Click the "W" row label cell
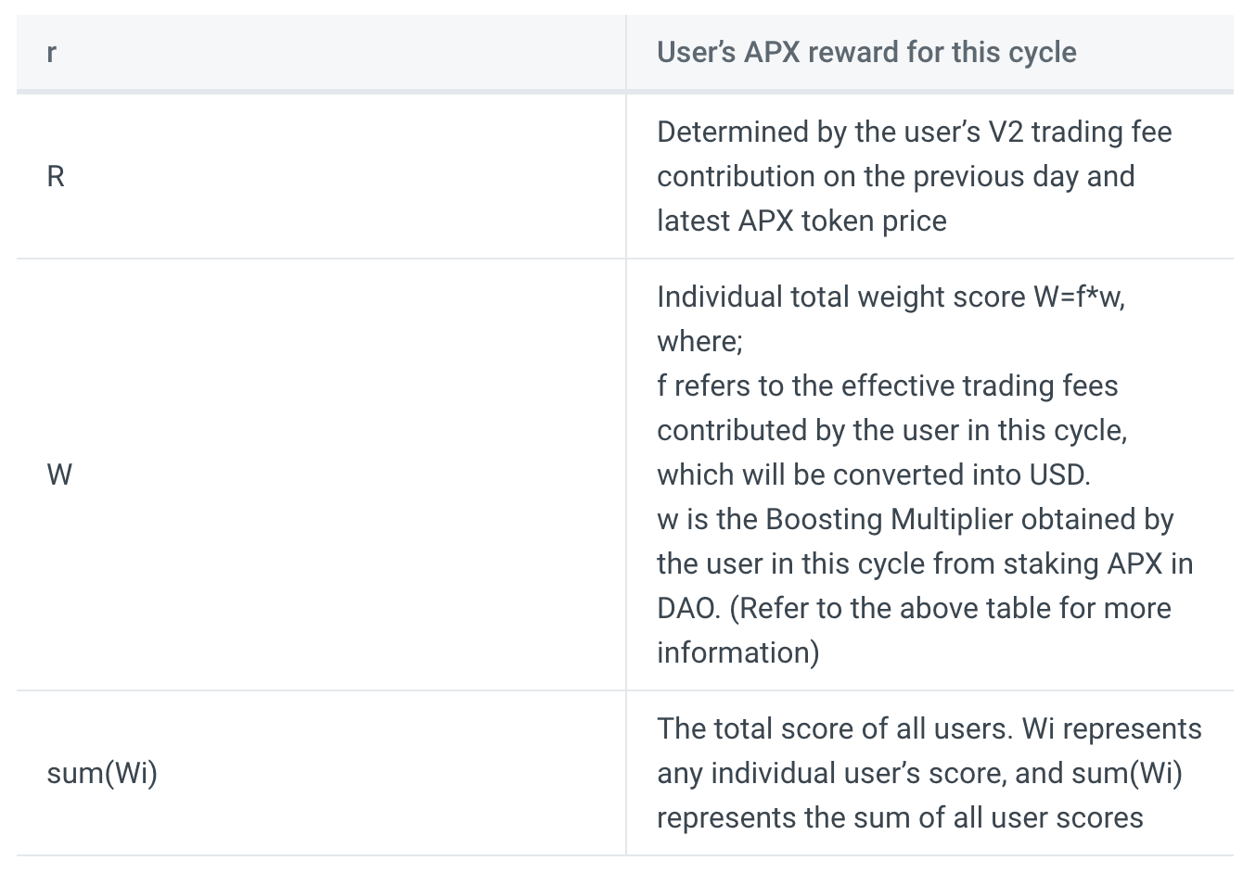The width and height of the screenshot is (1256, 873). point(59,474)
